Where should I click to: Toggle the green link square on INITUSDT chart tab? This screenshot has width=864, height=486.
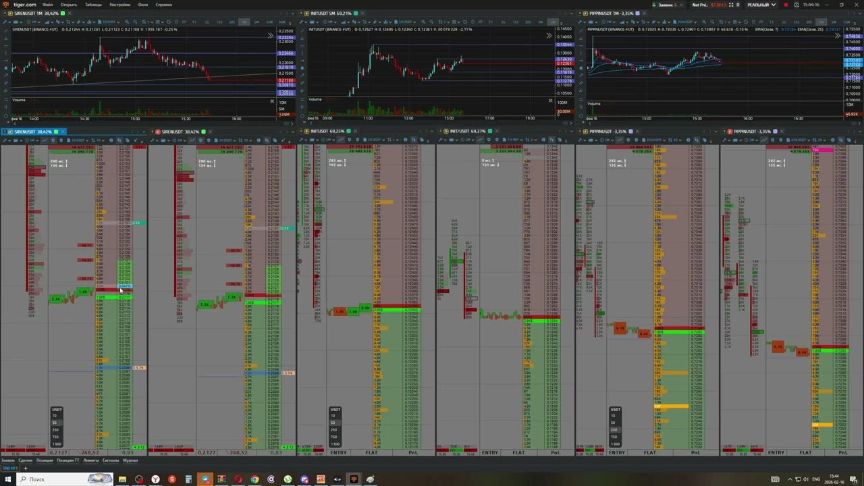(355, 13)
